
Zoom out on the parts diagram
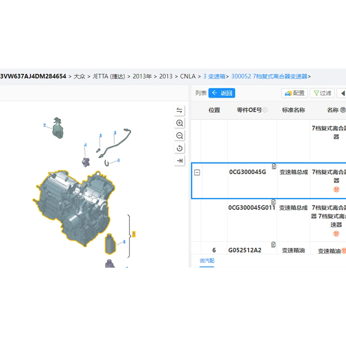point(179,136)
